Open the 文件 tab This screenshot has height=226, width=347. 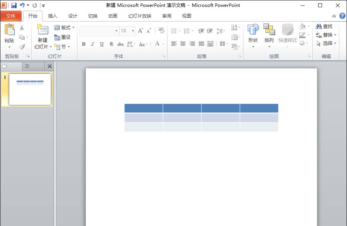(11, 16)
